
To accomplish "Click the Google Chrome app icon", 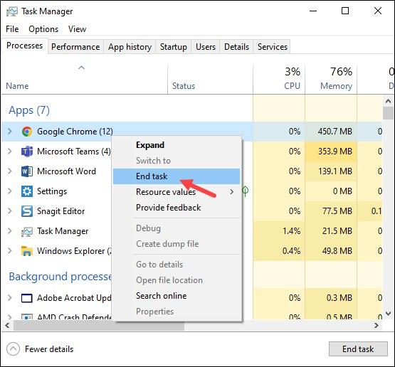I will 27,132.
